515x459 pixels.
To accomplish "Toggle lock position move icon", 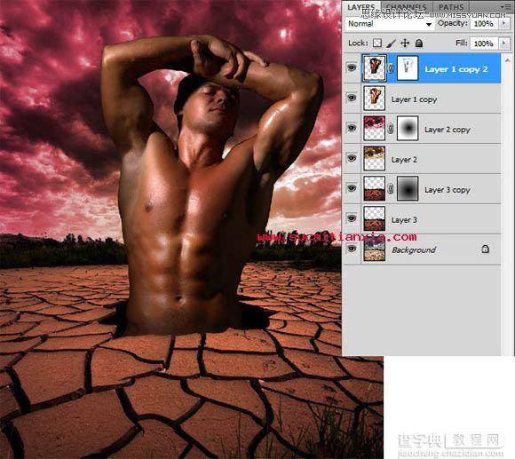I will click(x=405, y=43).
